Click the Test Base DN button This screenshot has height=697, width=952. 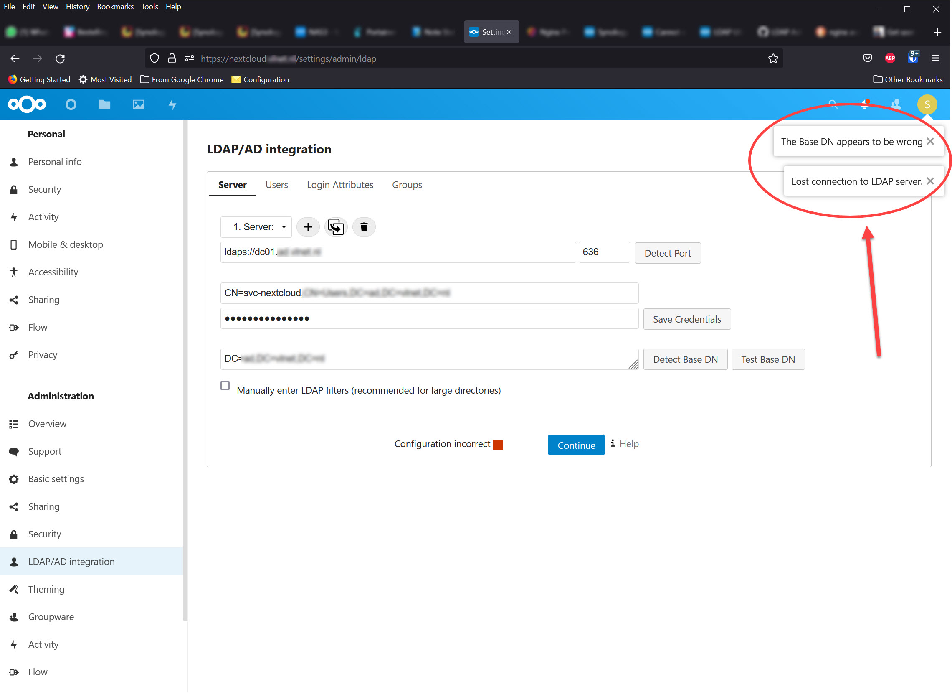click(768, 359)
